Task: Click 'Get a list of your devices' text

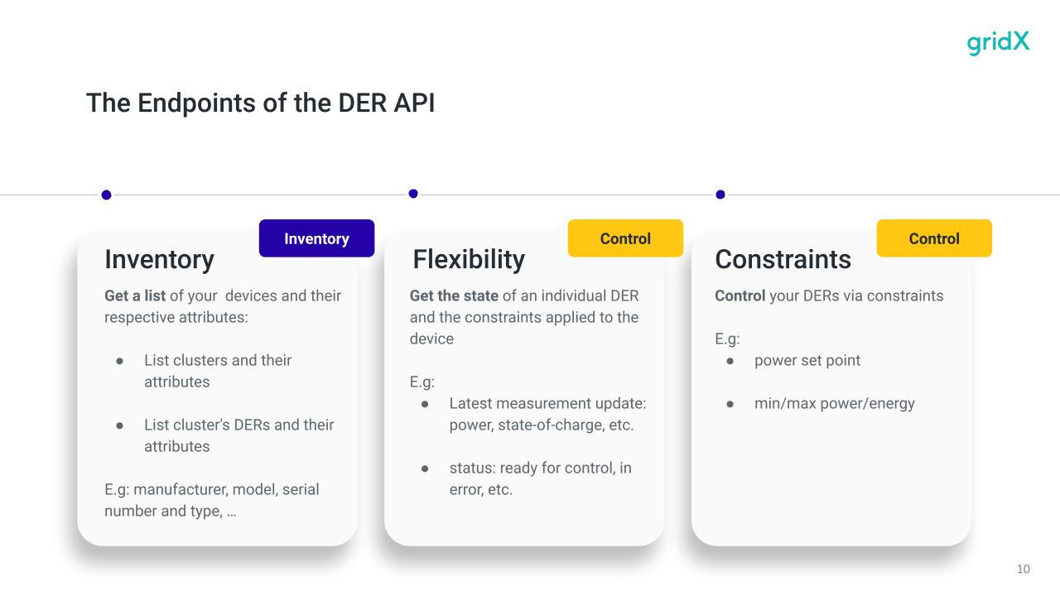Action: 223,306
